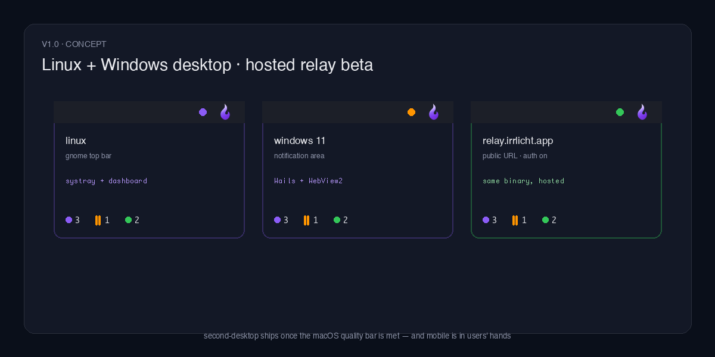715x357 pixels.
Task: Click purple dot count 3 in linux card
Action: pos(73,220)
